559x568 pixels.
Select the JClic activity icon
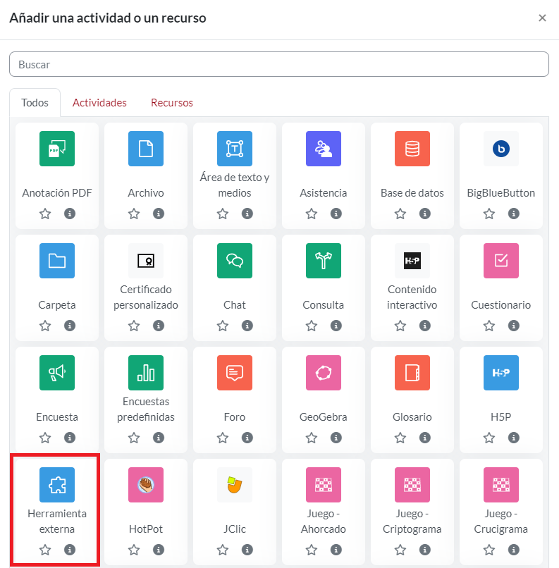[235, 485]
